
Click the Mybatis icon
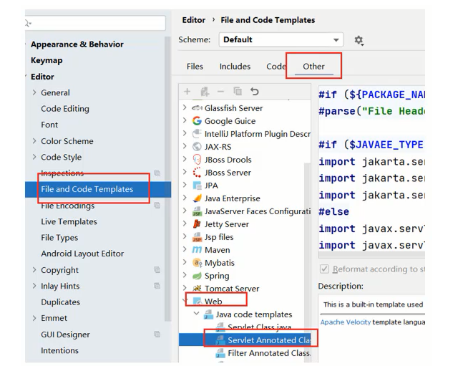click(x=197, y=263)
